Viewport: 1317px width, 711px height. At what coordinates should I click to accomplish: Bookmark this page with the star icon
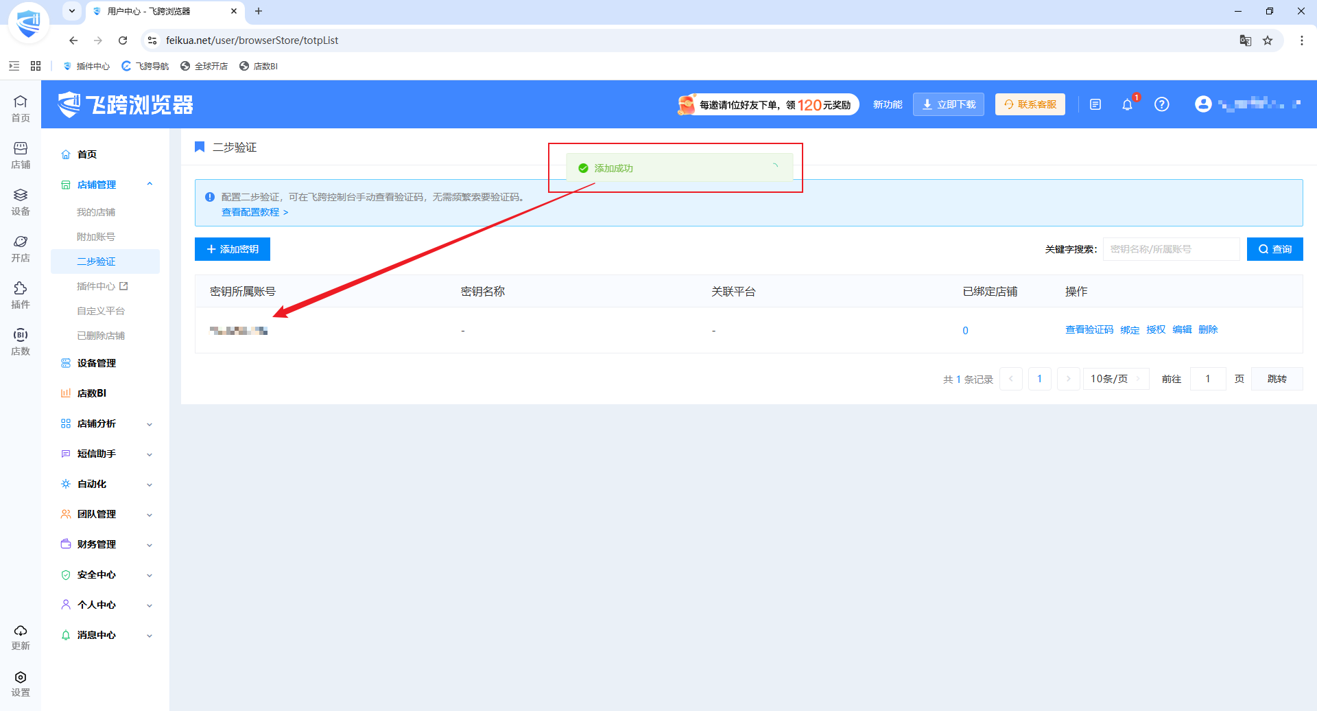1268,40
